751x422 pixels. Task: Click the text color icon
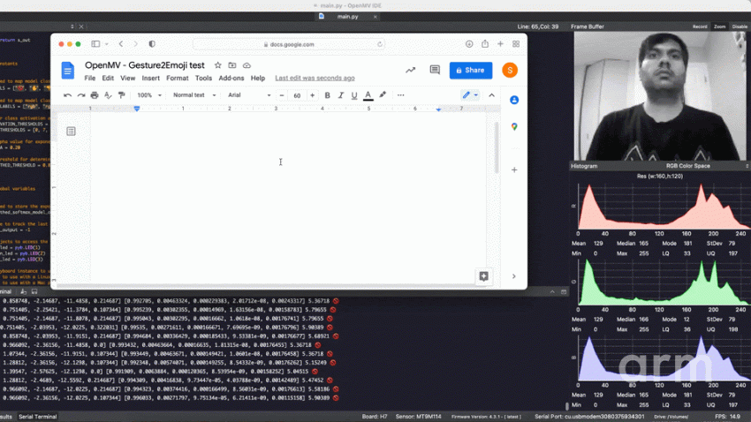point(368,95)
